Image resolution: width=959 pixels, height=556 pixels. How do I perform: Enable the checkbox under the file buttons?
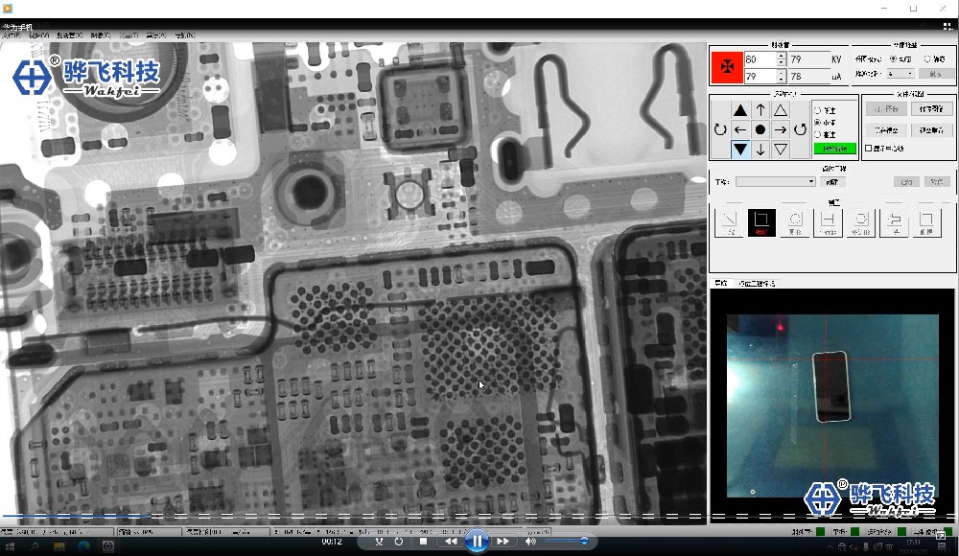coord(869,149)
